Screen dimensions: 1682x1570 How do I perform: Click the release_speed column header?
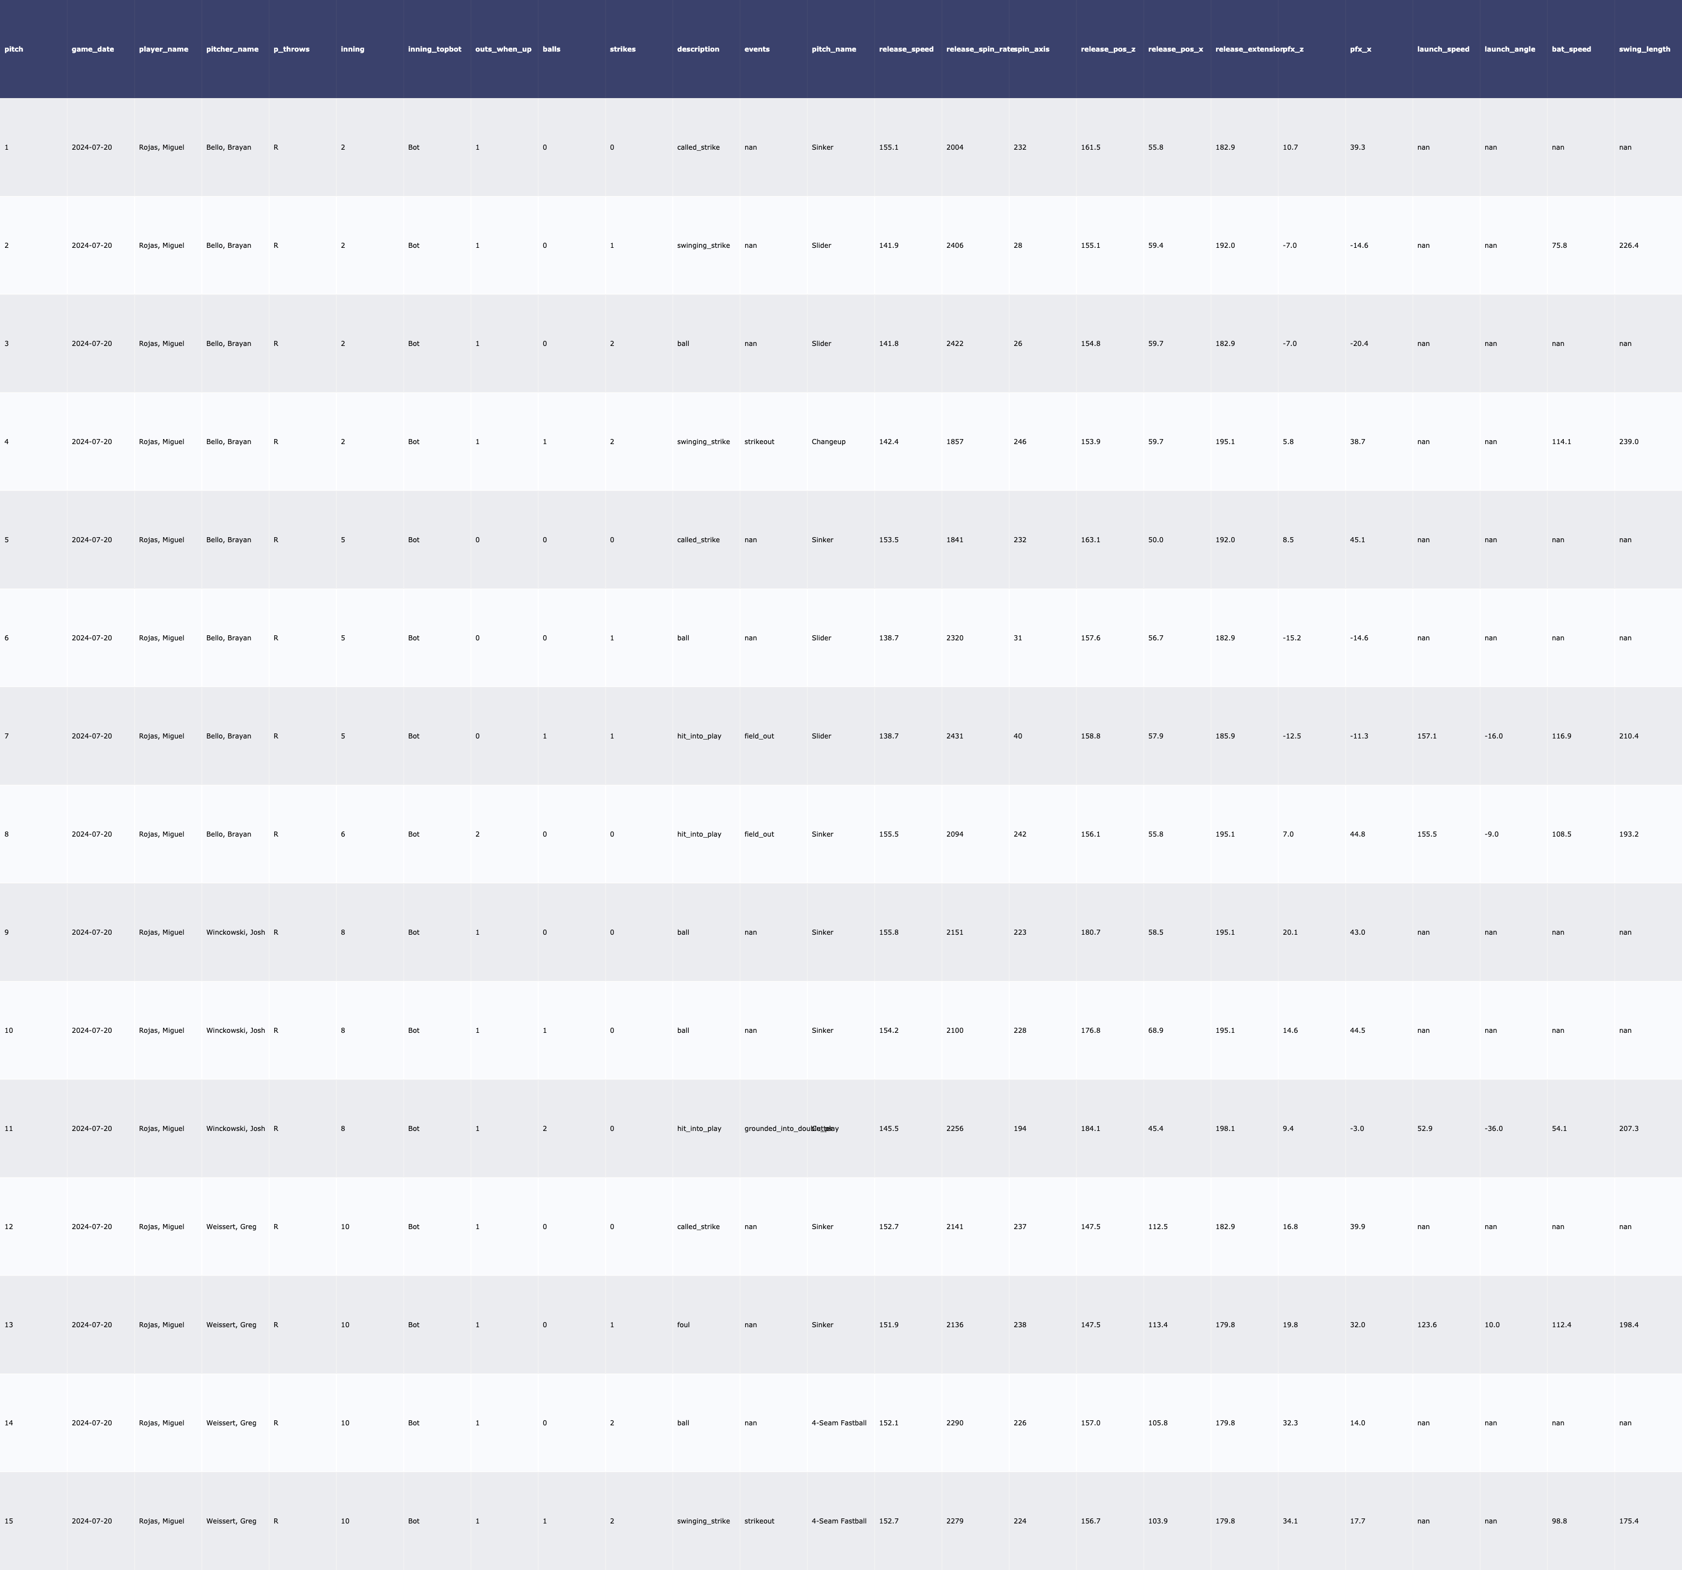(x=906, y=49)
